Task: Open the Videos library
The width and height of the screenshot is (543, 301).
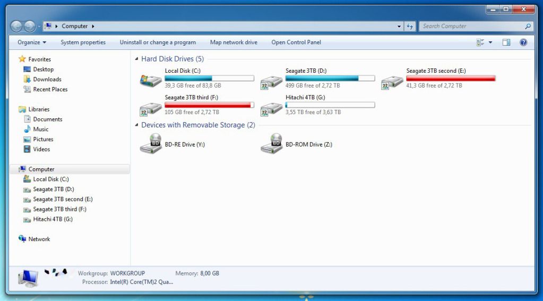Action: click(37, 149)
